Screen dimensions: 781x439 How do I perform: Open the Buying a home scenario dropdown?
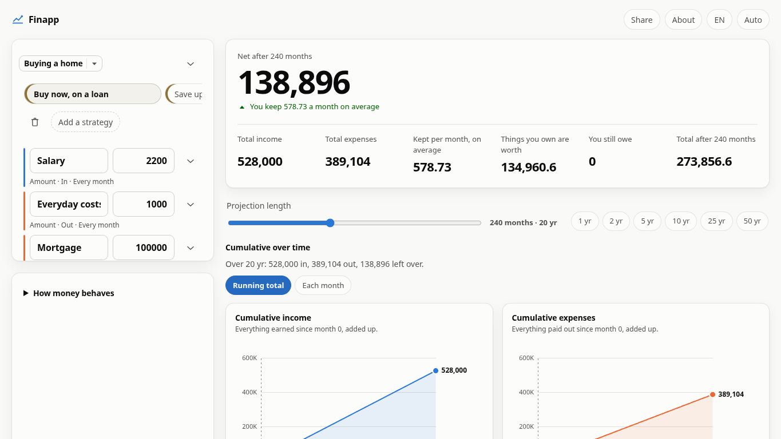point(95,63)
